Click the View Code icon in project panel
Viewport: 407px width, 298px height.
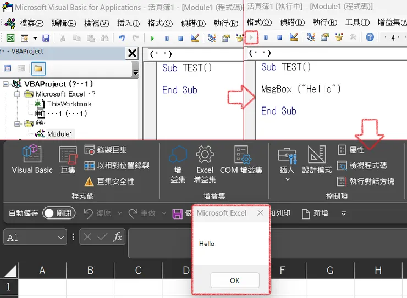point(8,69)
